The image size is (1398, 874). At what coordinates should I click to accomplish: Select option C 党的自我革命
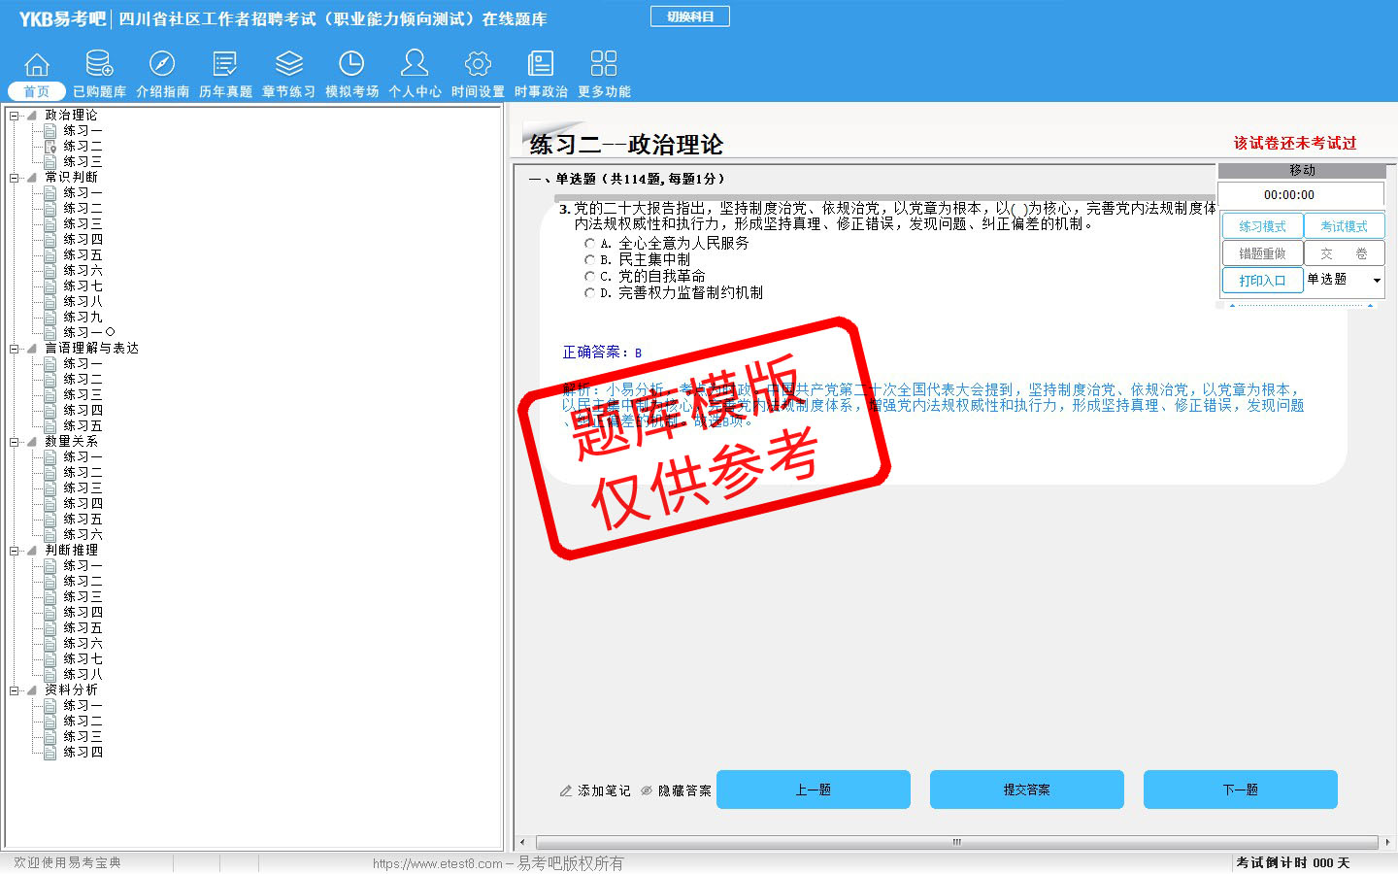[x=589, y=277]
